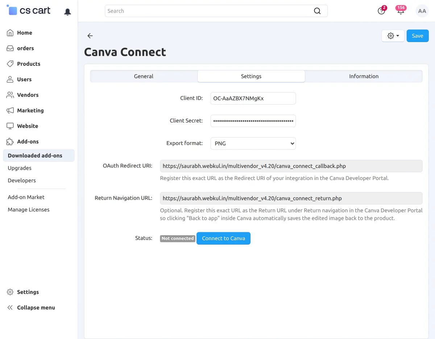Click the OAuth Redirect URI label
The height and width of the screenshot is (339, 435).
pyautogui.click(x=128, y=166)
